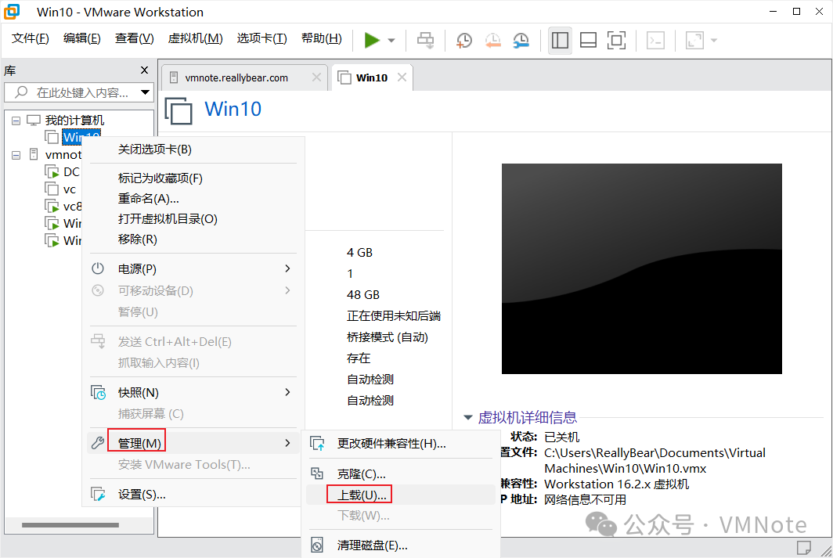Select the vc virtual machine in tree

70,189
